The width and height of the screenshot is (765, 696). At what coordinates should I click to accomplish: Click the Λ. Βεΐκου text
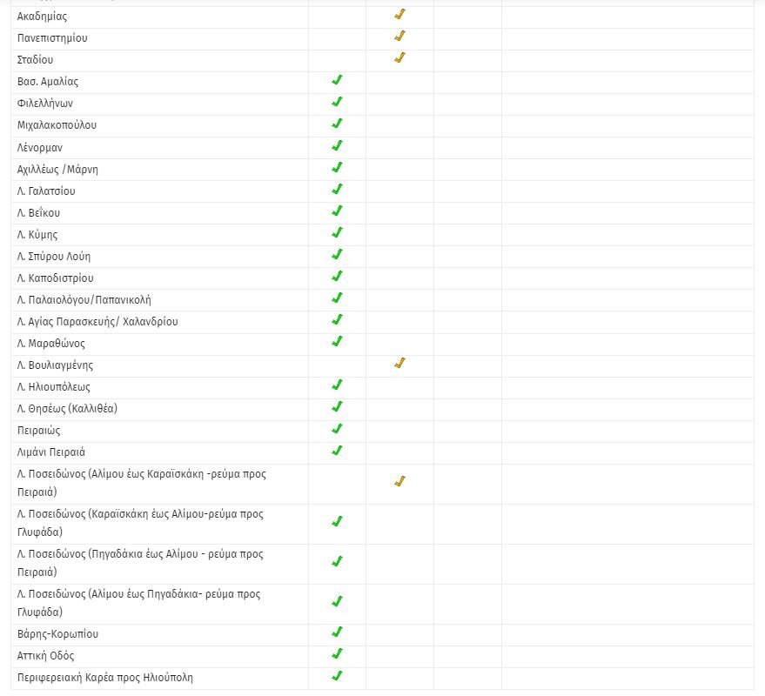(38, 213)
